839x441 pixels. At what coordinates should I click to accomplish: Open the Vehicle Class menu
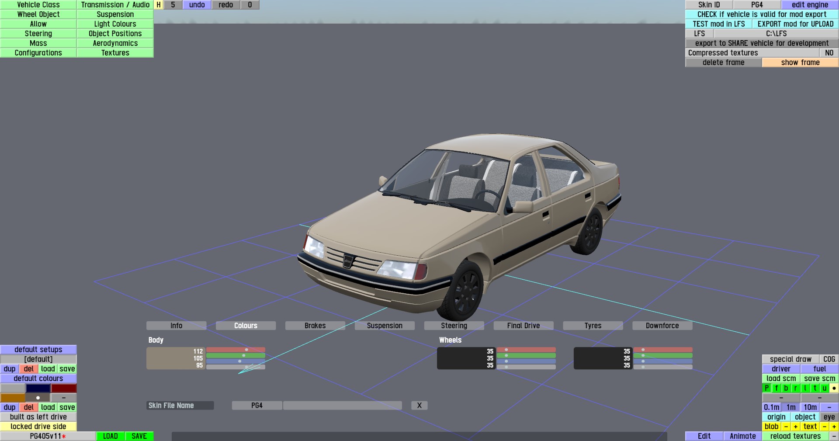38,5
